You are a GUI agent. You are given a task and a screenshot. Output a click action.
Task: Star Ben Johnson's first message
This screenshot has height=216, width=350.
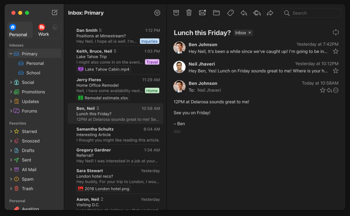[336, 51]
